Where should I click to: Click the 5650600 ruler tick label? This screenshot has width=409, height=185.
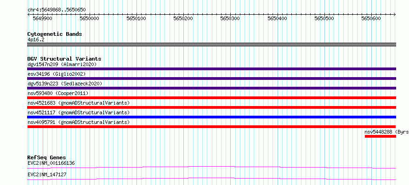[371, 18]
